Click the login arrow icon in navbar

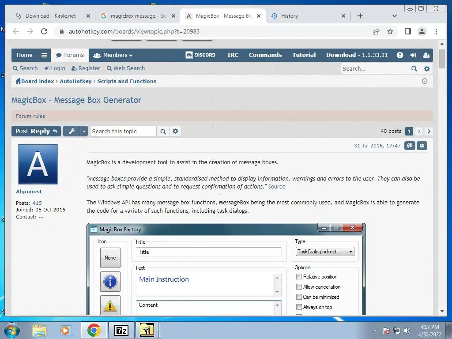pos(413,55)
